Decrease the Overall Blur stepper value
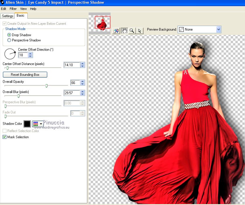Viewport: 245px width, 205px height. (83, 94)
